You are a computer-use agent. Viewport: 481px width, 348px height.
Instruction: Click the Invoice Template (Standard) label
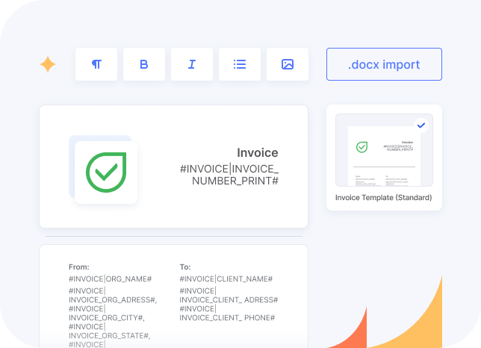384,198
